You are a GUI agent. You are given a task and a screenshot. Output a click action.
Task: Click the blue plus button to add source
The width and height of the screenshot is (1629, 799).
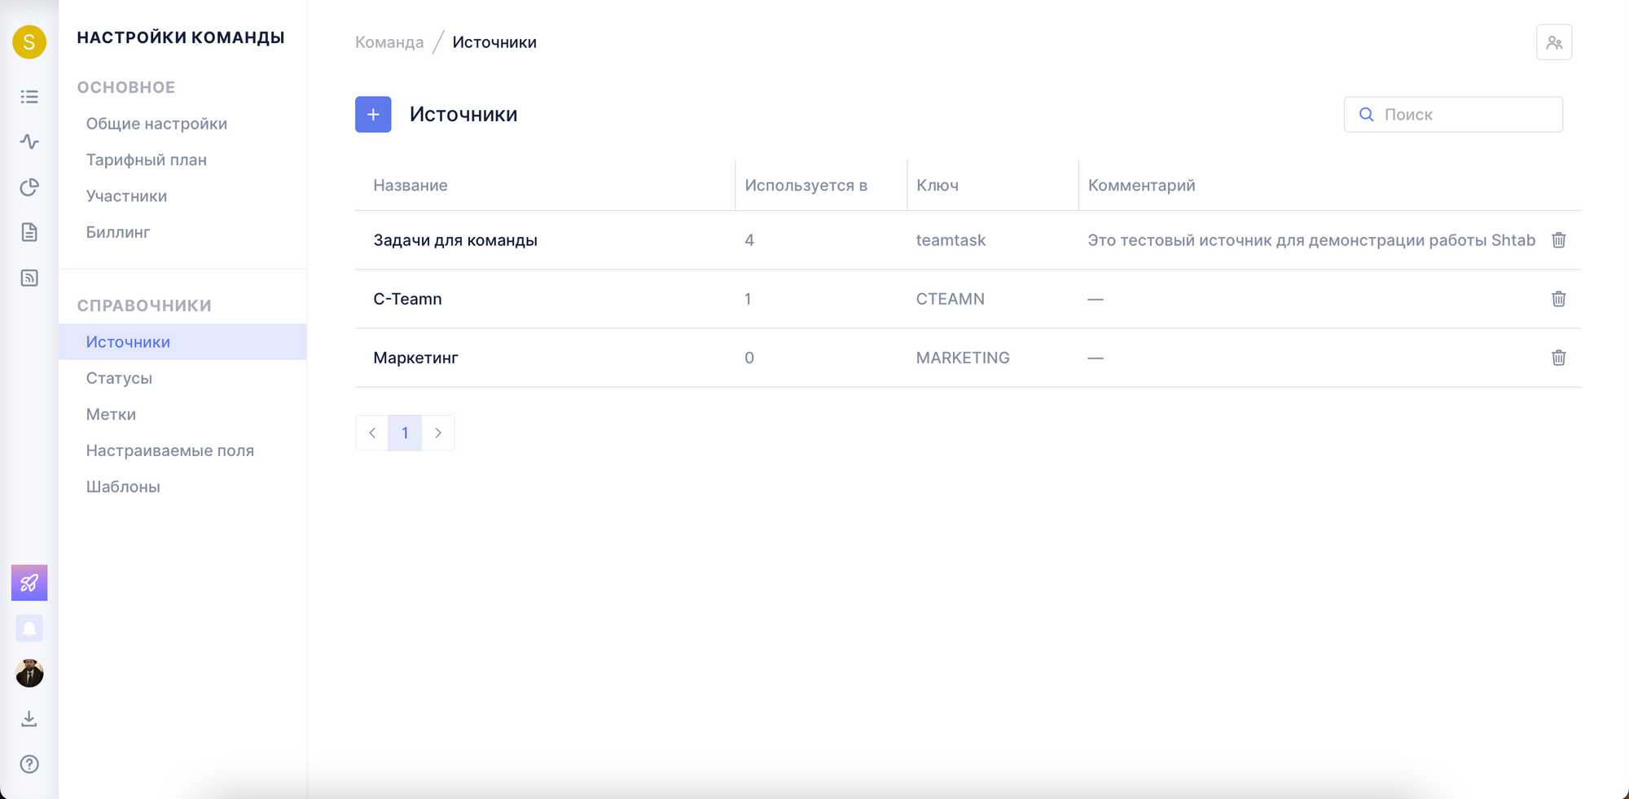[x=373, y=114]
